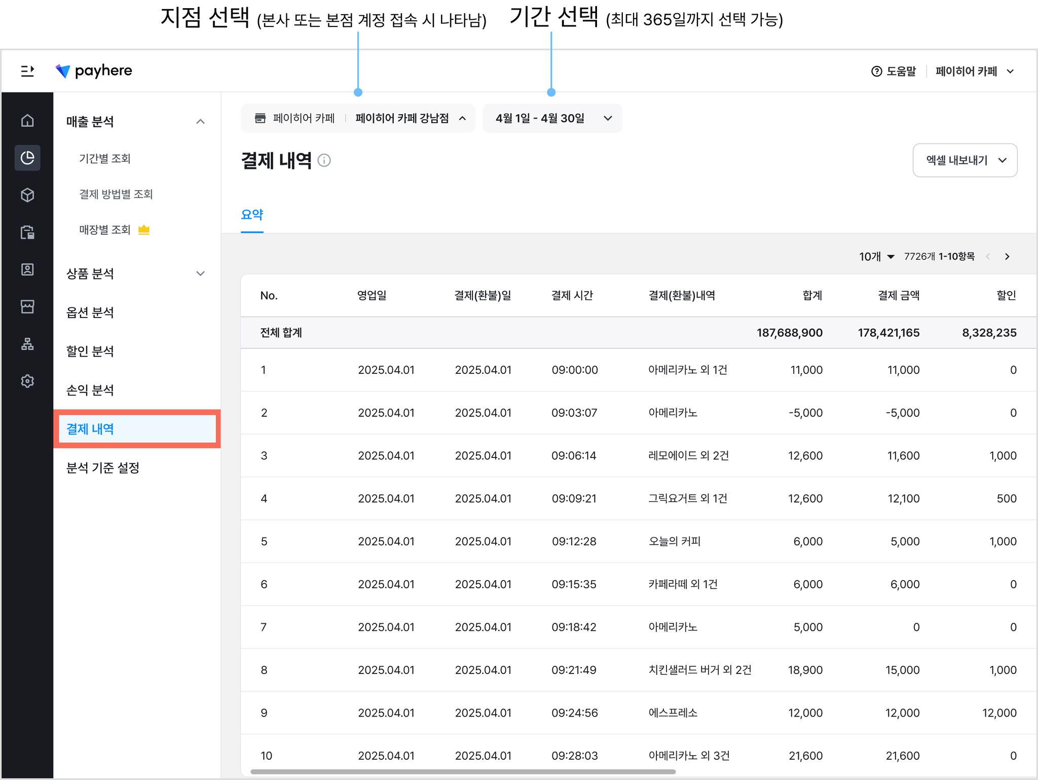Collapse the 매출 분석 section
This screenshot has height=780, width=1038.
tap(201, 122)
